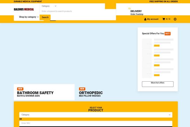The height and width of the screenshot is (127, 190).
Task: Open the Galenus Medical logo homepage
Action: tap(24, 9)
